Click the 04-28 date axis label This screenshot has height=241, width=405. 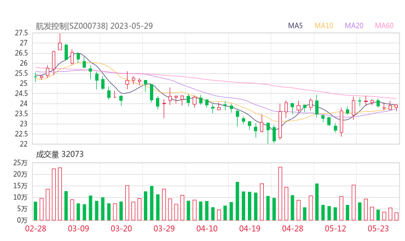pos(293,228)
